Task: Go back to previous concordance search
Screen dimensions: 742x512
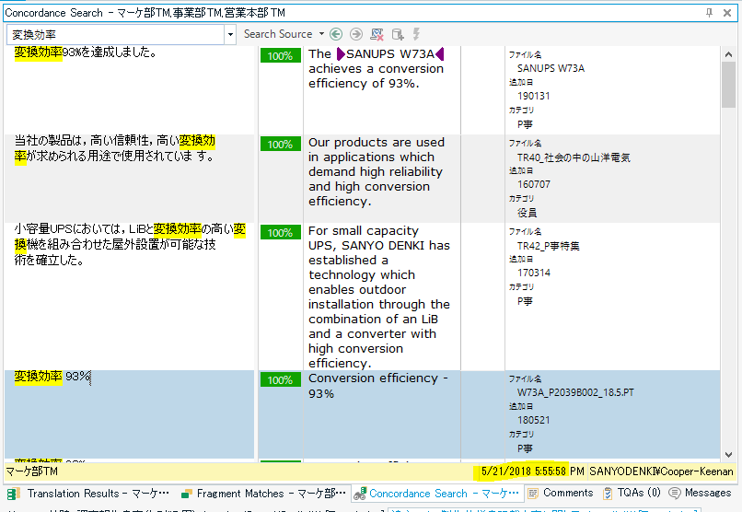Action: 336,34
